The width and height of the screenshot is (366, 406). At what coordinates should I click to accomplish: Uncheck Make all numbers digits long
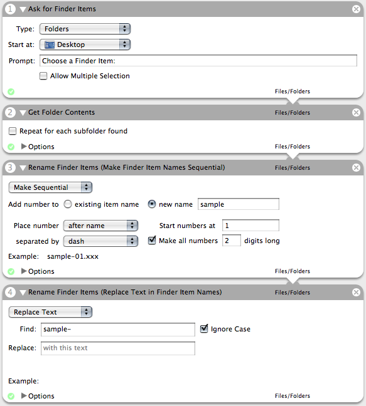point(152,241)
